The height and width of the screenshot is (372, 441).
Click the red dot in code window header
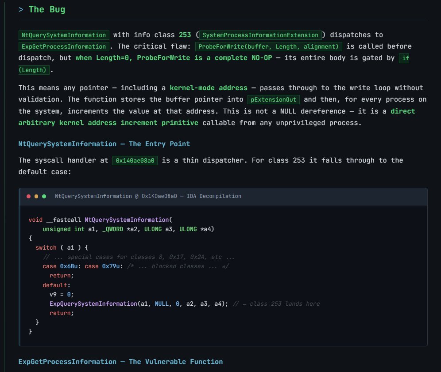(x=28, y=196)
